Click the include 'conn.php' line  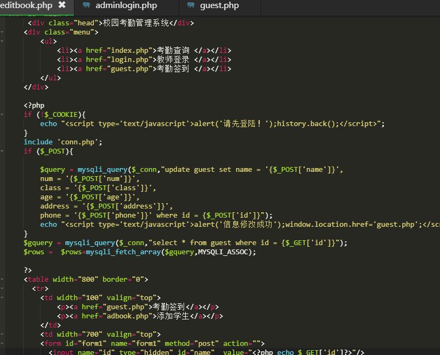[x=63, y=142]
